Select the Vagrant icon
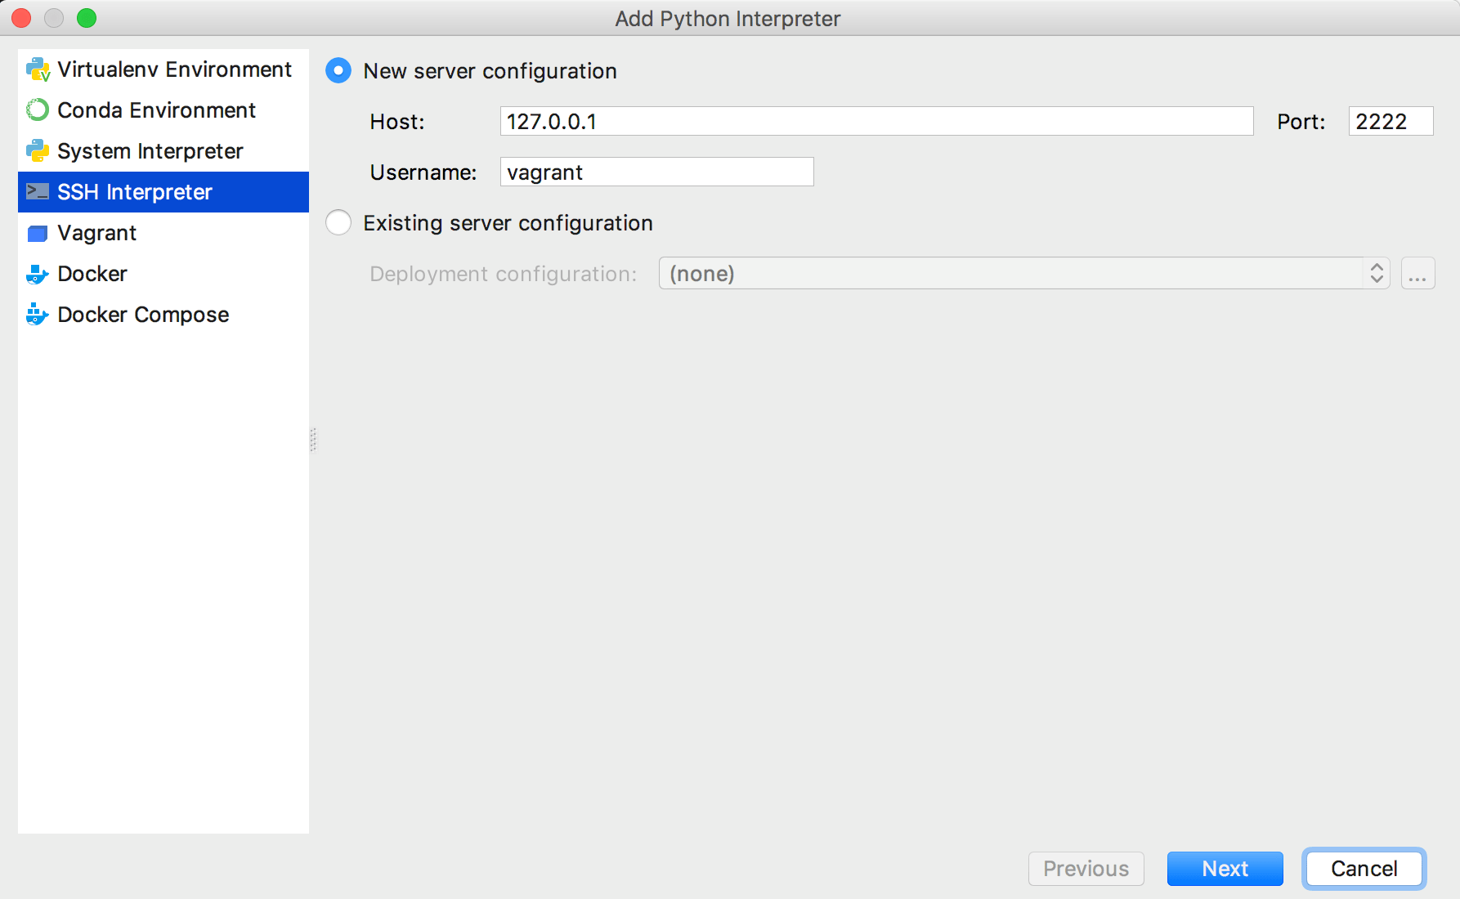 (38, 233)
